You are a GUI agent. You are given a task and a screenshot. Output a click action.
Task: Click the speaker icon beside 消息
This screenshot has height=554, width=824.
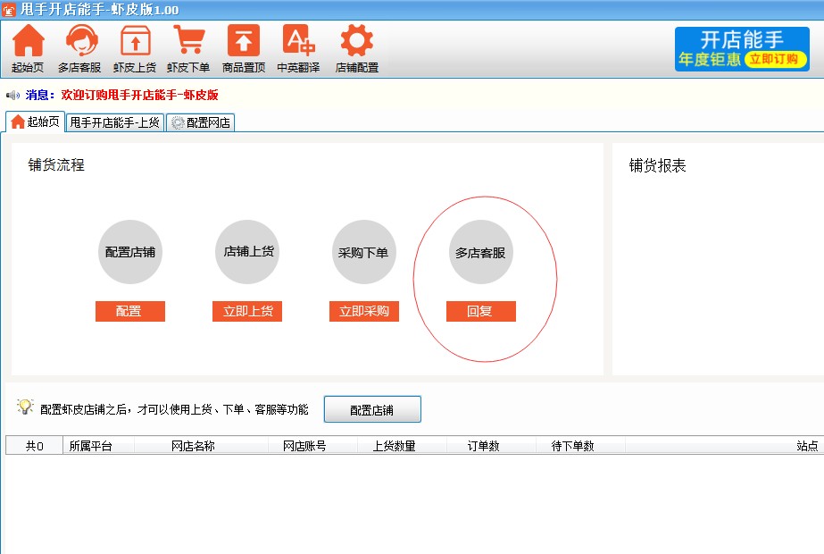tap(10, 94)
